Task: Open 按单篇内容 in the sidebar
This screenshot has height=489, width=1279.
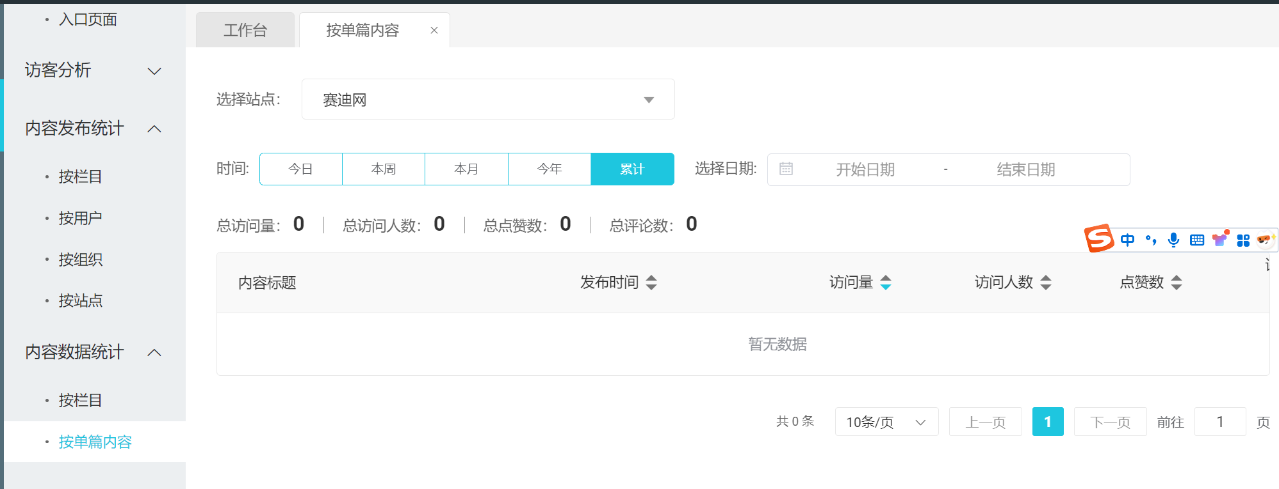Action: pos(95,442)
